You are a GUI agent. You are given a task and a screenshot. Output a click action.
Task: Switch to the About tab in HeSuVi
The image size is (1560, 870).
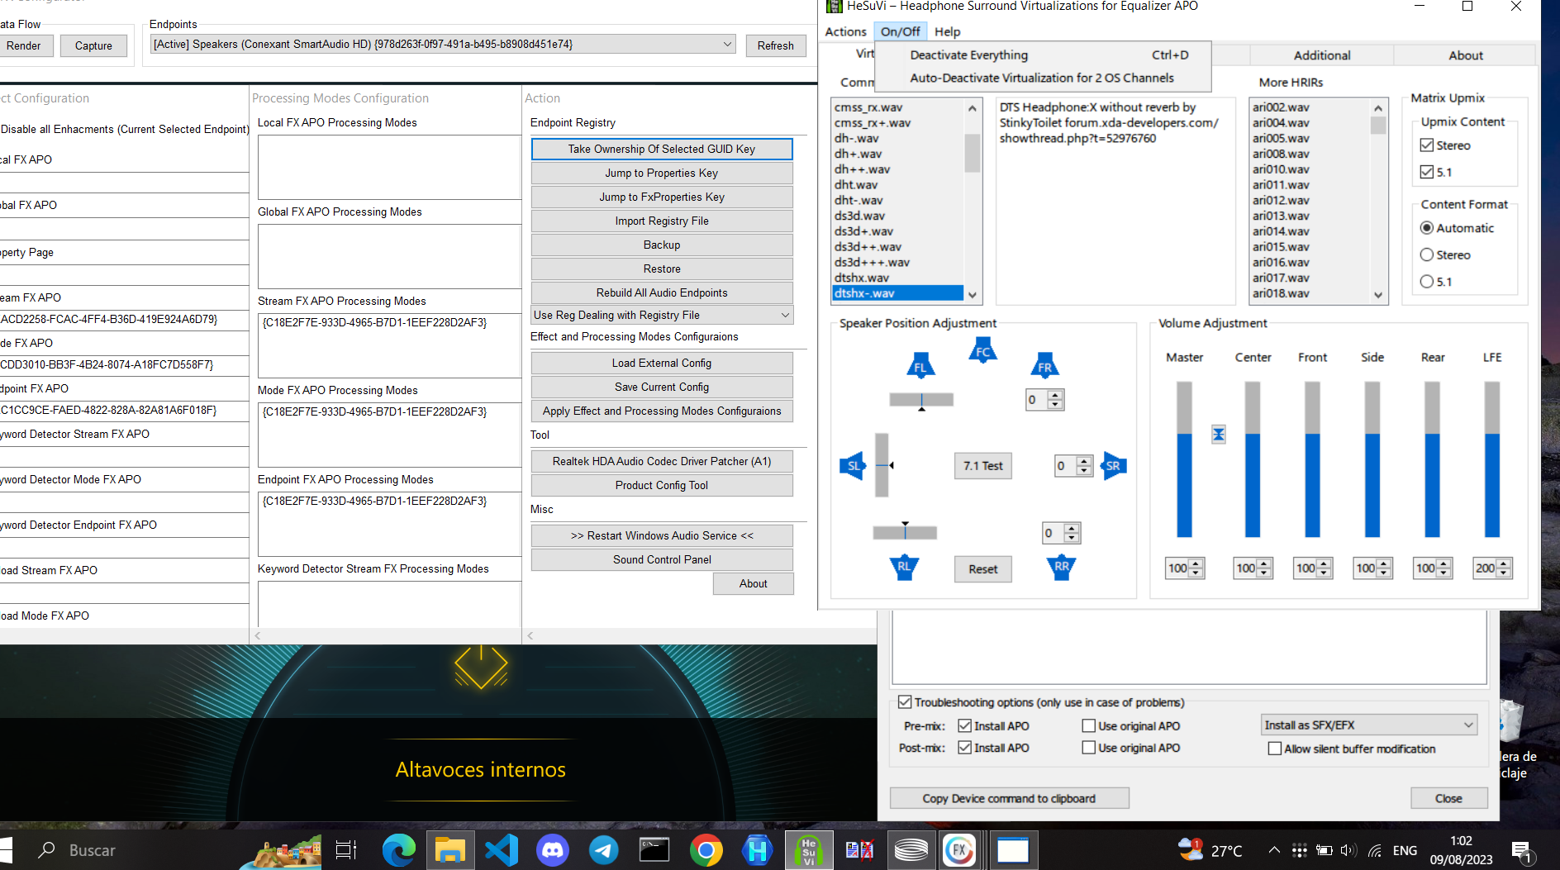(x=1466, y=55)
